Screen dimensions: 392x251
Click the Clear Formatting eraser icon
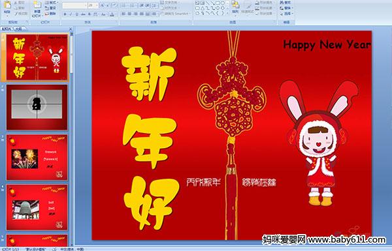[x=115, y=5]
